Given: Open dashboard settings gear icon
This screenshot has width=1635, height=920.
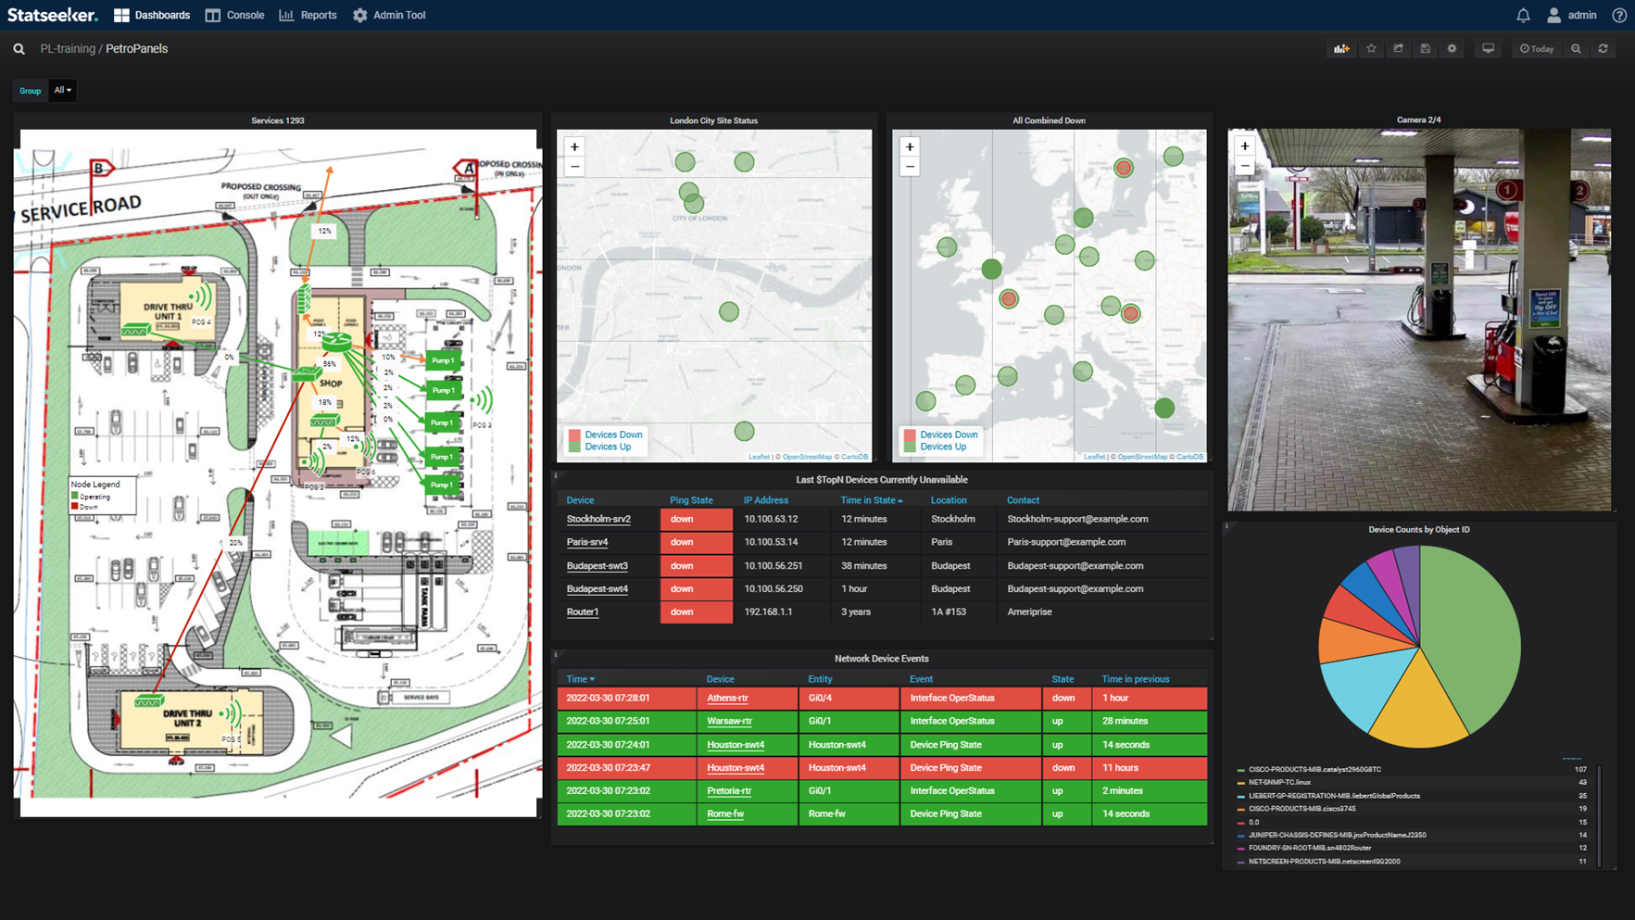Looking at the screenshot, I should pos(1452,49).
